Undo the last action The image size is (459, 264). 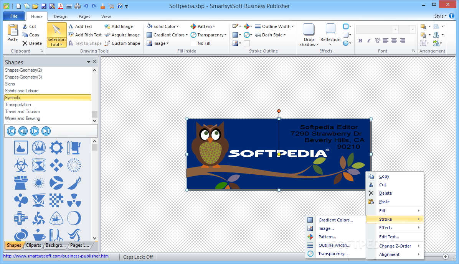[x=86, y=6]
